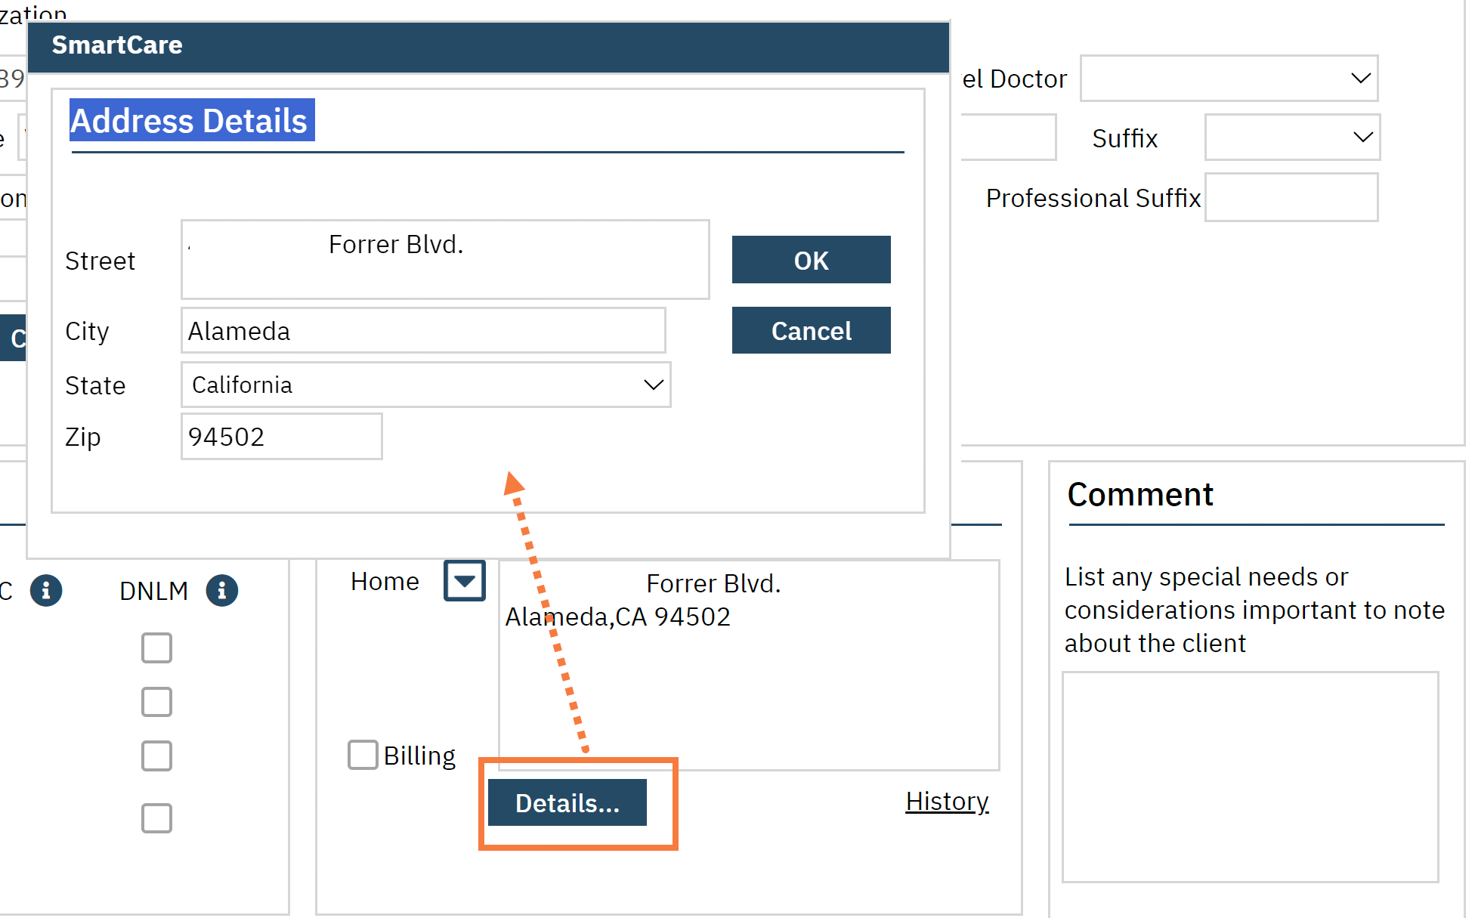Viewport: 1475px width, 918px height.
Task: Cancel the Address Details dialog
Action: [811, 330]
